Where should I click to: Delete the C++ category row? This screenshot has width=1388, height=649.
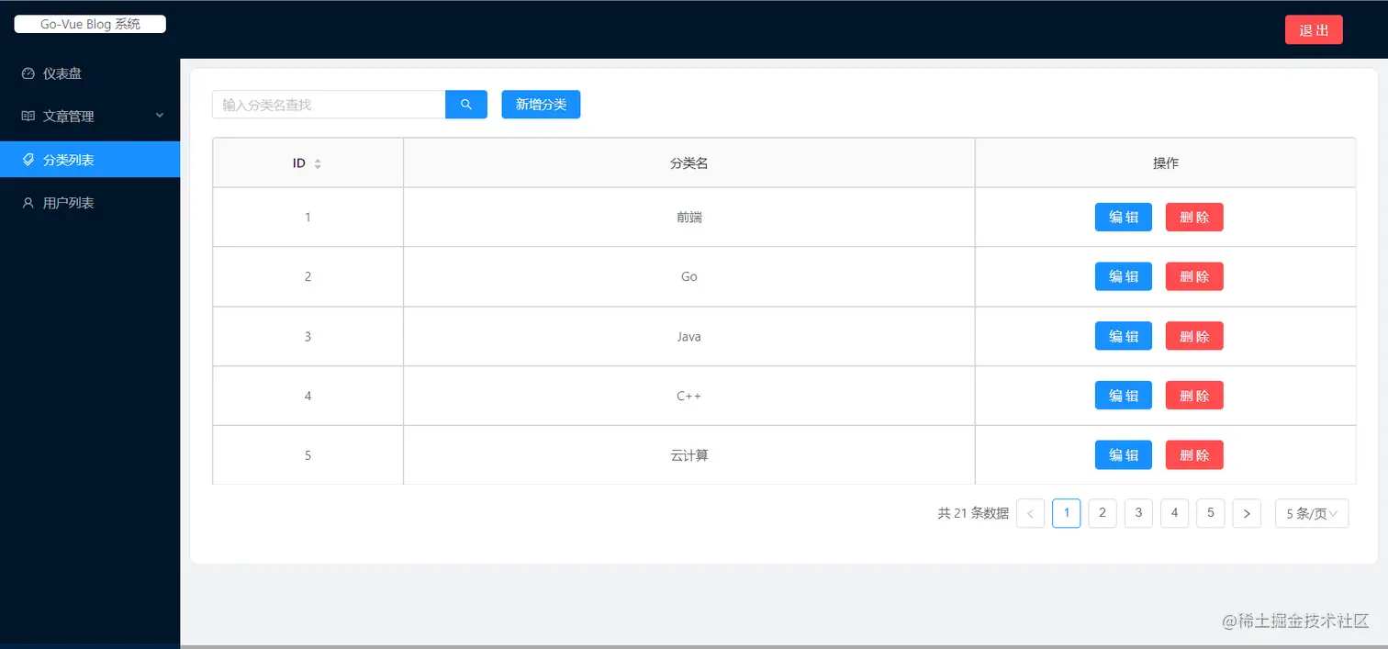1194,396
